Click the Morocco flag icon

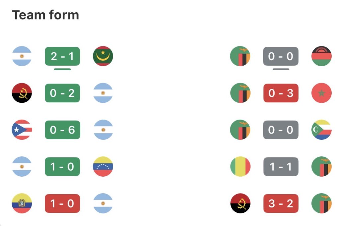click(x=322, y=93)
